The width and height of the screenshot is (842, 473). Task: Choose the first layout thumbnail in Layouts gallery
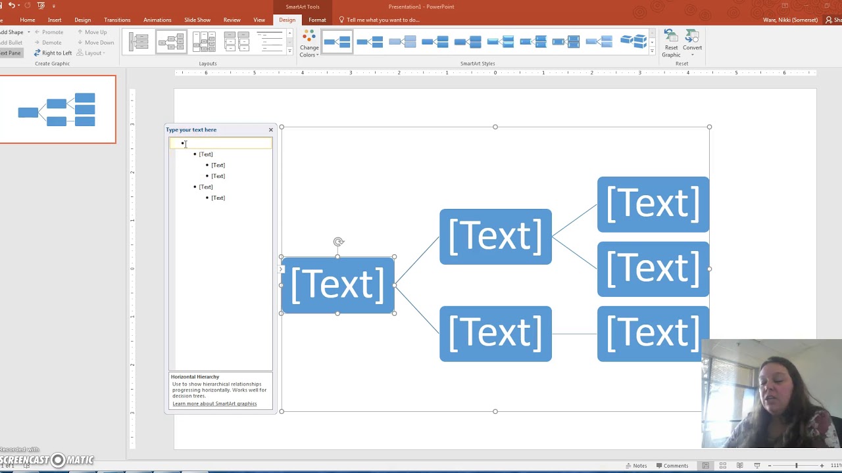[x=139, y=43]
